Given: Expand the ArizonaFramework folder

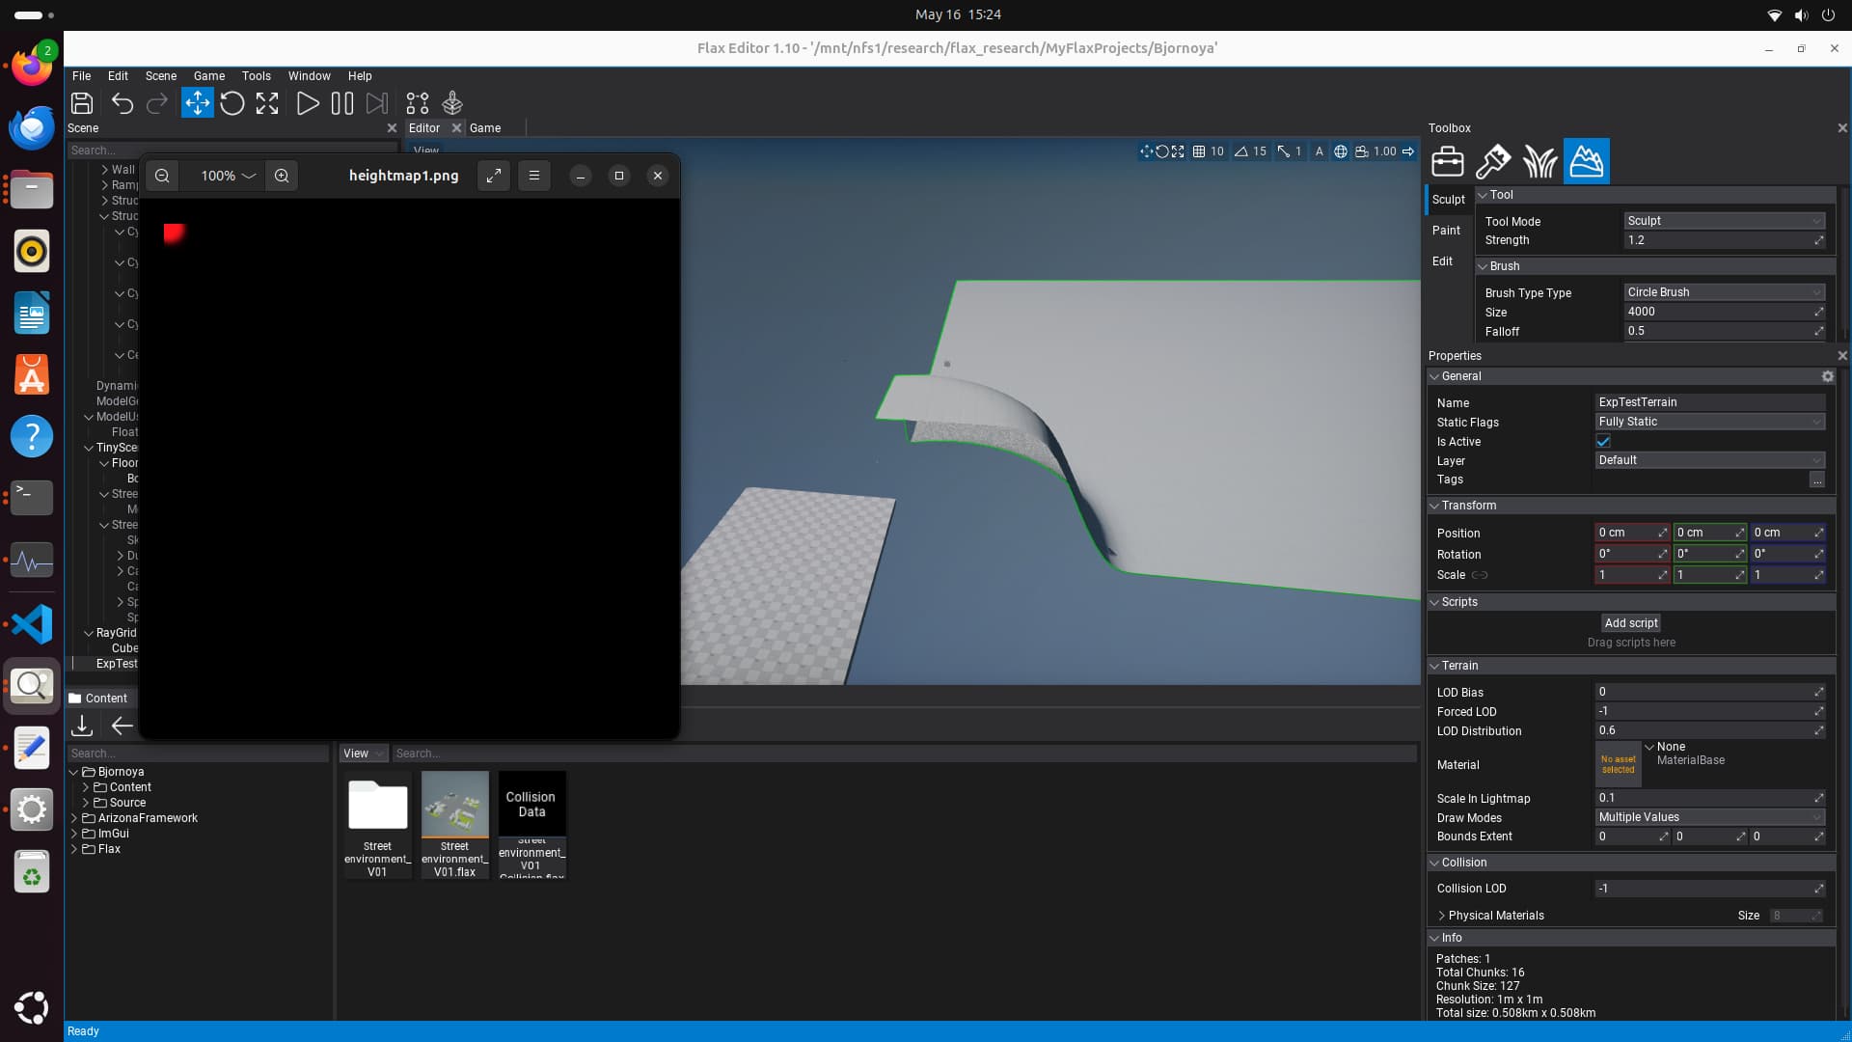Looking at the screenshot, I should click(74, 818).
